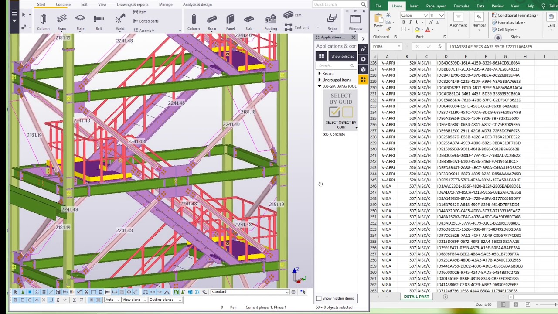Viewport: 558px width, 314px height.
Task: Open the View plane dropdown
Action: pyautogui.click(x=146, y=300)
